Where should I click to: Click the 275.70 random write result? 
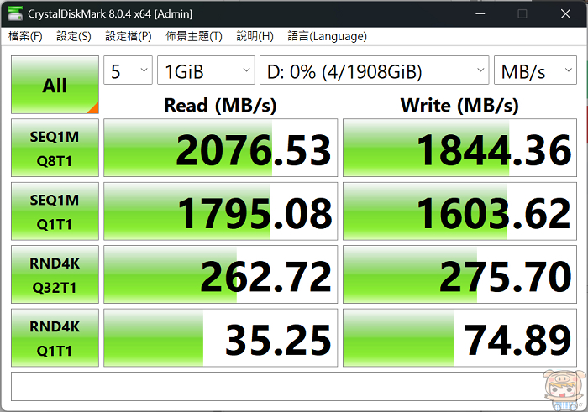coord(459,274)
